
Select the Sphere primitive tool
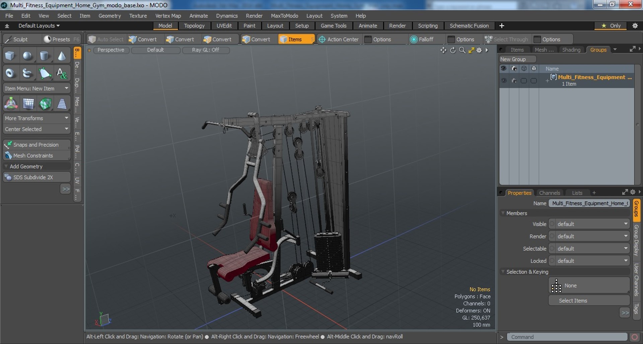coord(27,56)
